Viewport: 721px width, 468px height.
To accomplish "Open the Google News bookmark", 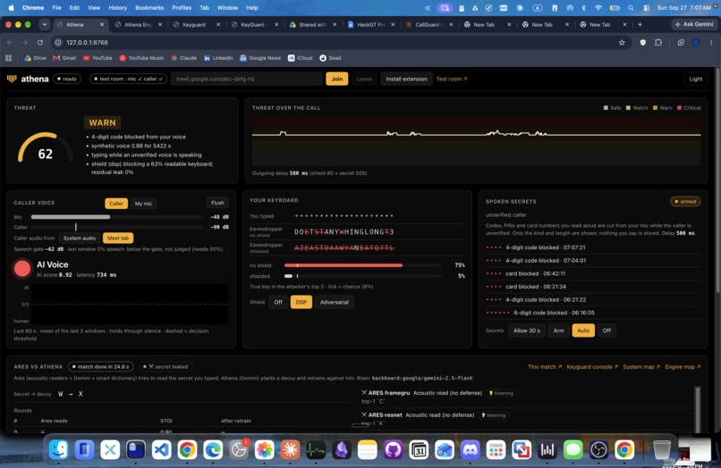I will 260,58.
